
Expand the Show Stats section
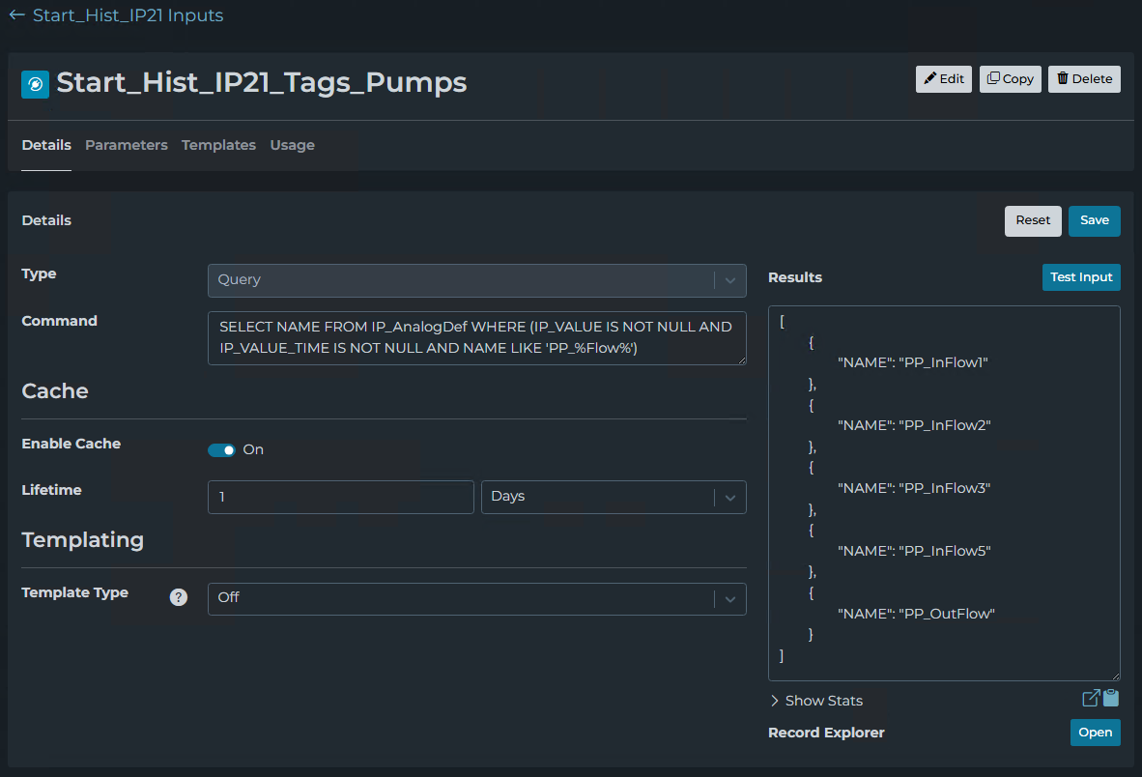pyautogui.click(x=815, y=701)
